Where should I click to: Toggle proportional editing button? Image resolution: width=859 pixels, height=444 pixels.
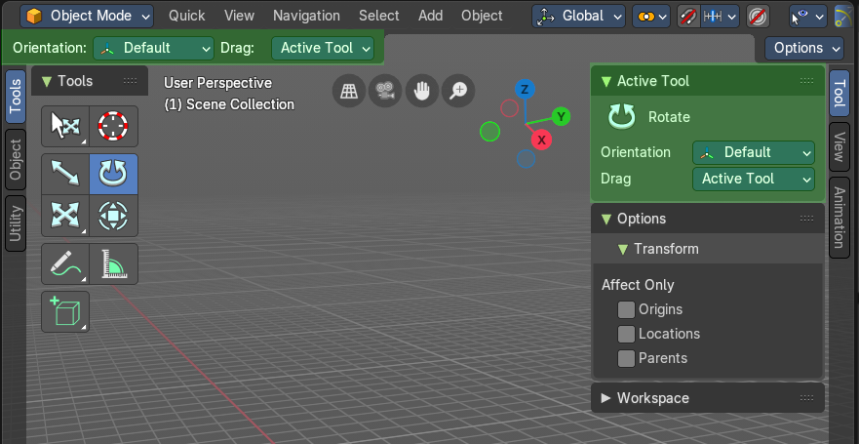tap(758, 16)
